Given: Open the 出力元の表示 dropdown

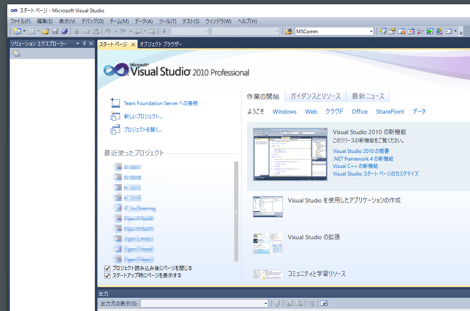Looking at the screenshot, I should click(x=266, y=303).
